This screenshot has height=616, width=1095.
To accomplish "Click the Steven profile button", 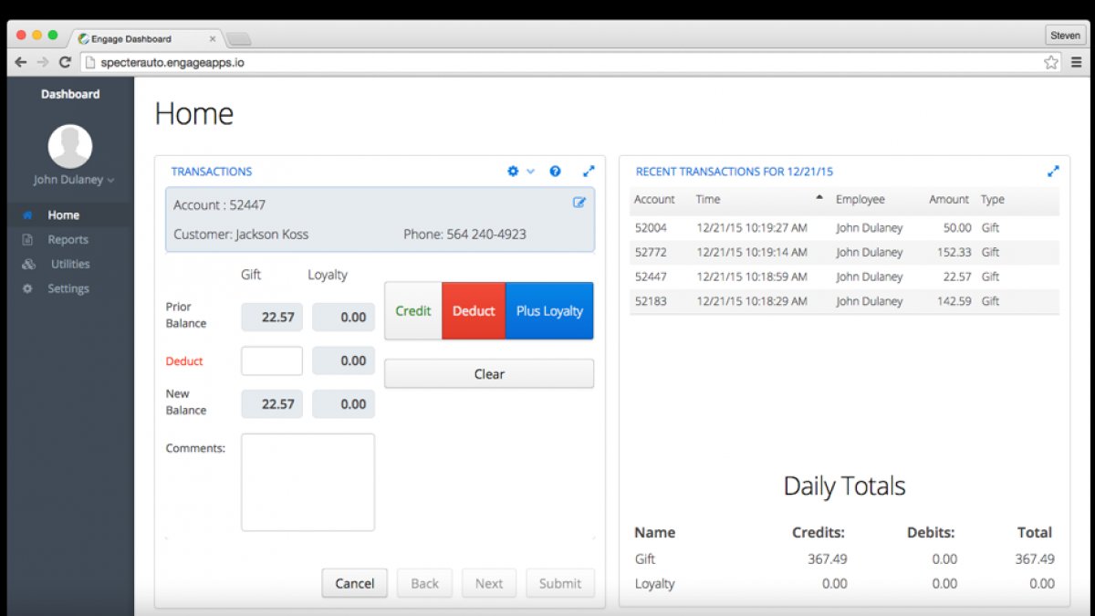I will pyautogui.click(x=1065, y=36).
